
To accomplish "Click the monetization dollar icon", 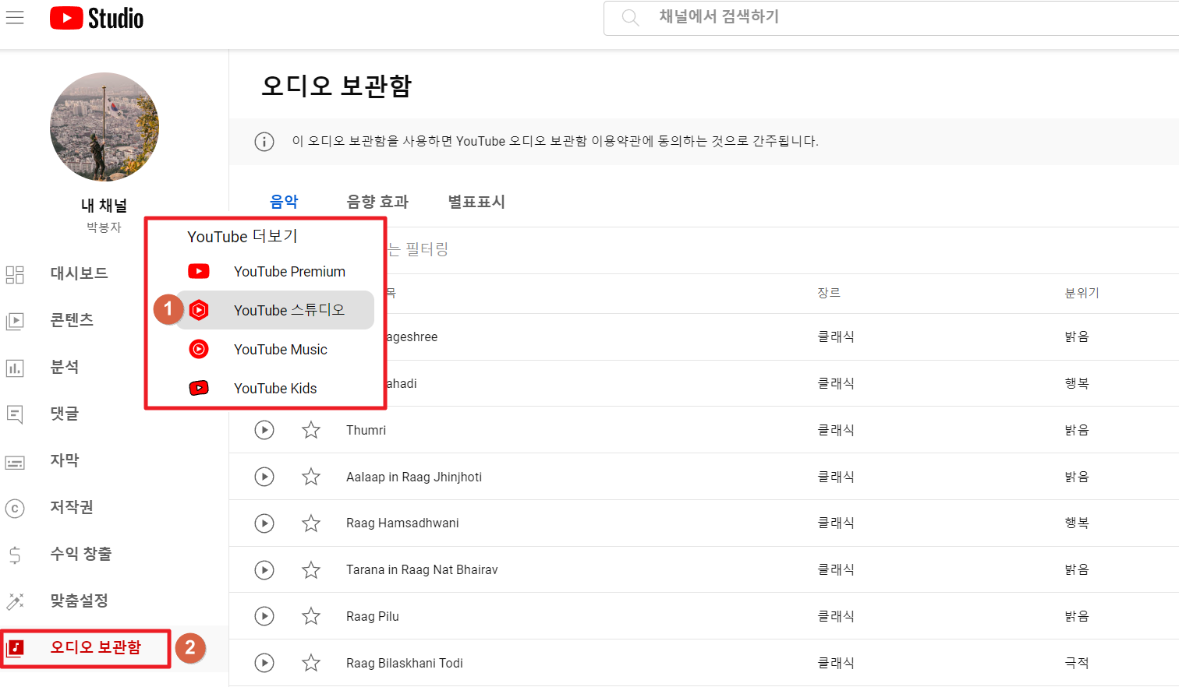I will click(15, 555).
